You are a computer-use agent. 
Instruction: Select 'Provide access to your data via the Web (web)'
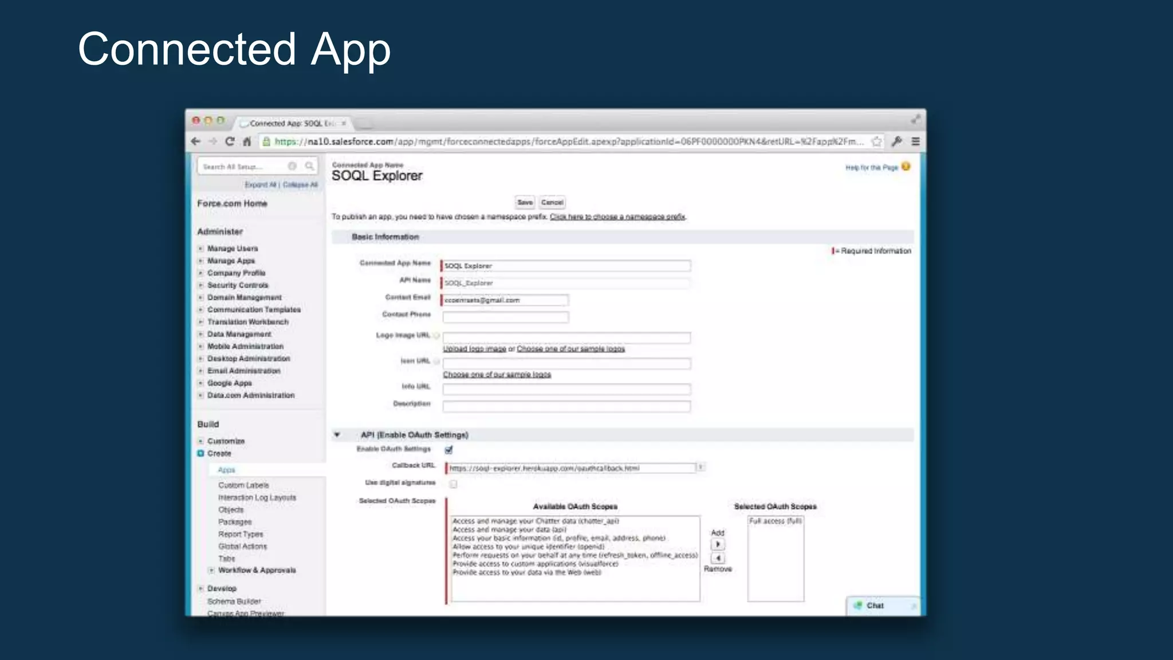pyautogui.click(x=526, y=572)
